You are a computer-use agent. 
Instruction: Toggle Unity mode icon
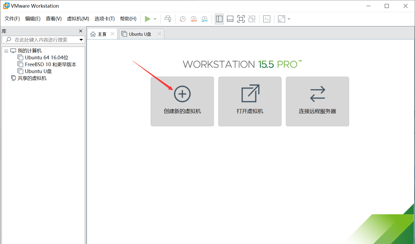pos(252,19)
